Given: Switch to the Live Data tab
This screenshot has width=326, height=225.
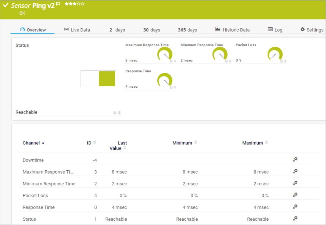Looking at the screenshot, I should click(77, 30).
